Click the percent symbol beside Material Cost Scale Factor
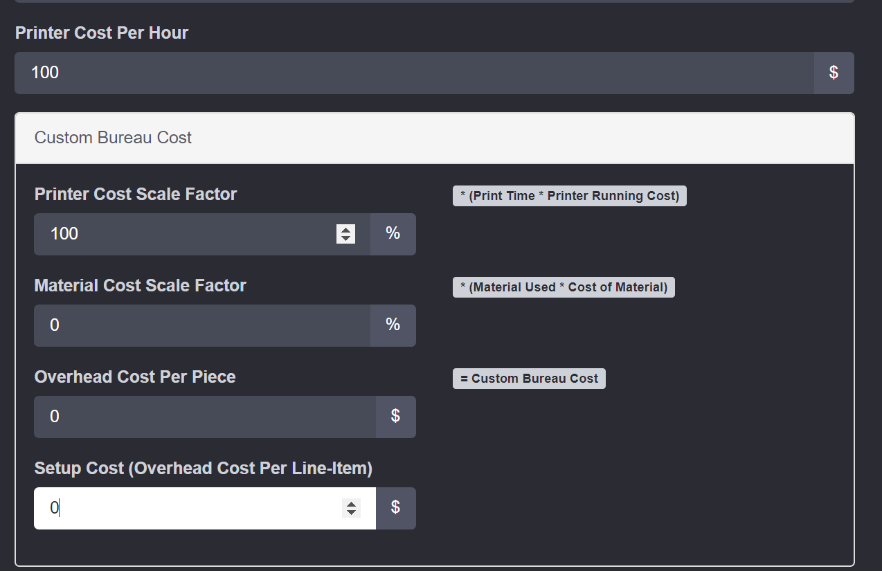Image resolution: width=882 pixels, height=571 pixels. pos(393,325)
